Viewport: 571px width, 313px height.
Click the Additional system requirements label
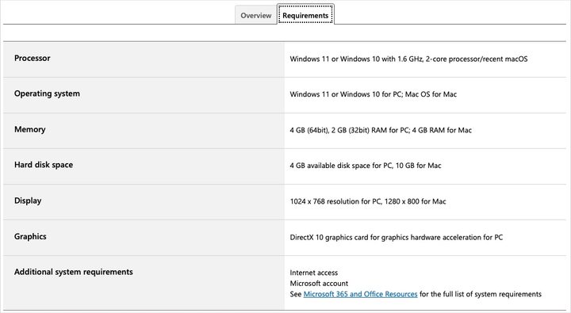tap(74, 272)
